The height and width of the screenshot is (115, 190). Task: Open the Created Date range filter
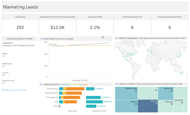click(x=19, y=45)
